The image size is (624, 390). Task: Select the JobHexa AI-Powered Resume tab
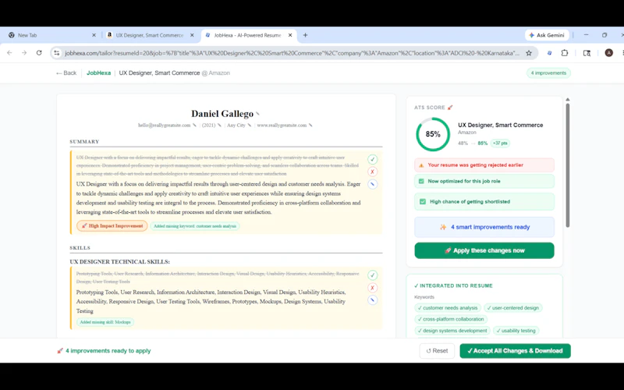248,35
